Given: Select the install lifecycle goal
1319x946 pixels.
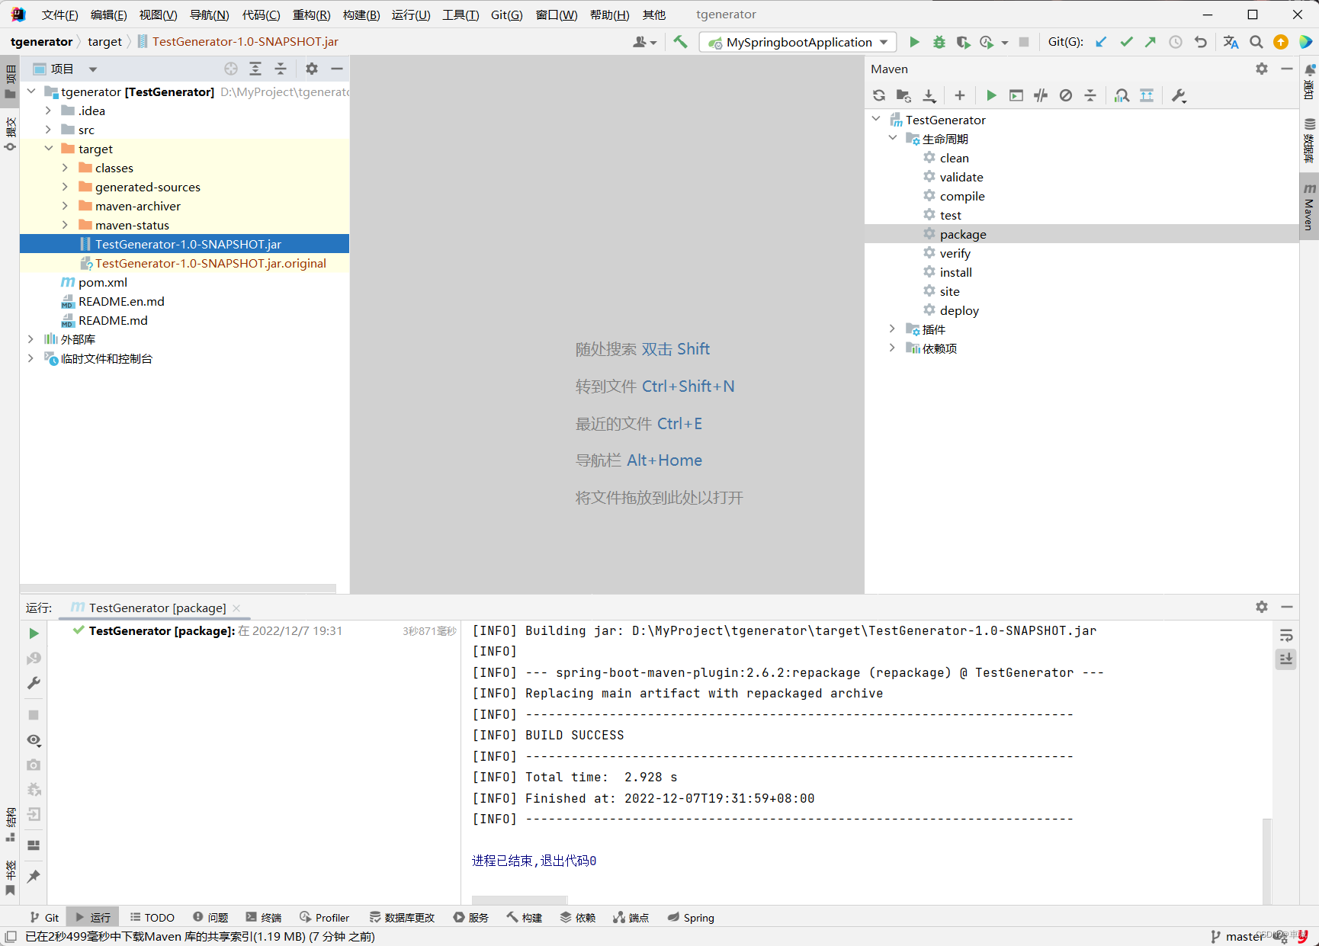Looking at the screenshot, I should [x=956, y=272].
